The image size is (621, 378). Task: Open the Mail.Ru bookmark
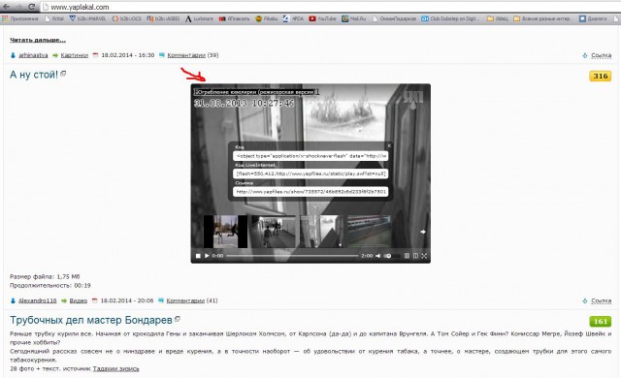[x=354, y=18]
